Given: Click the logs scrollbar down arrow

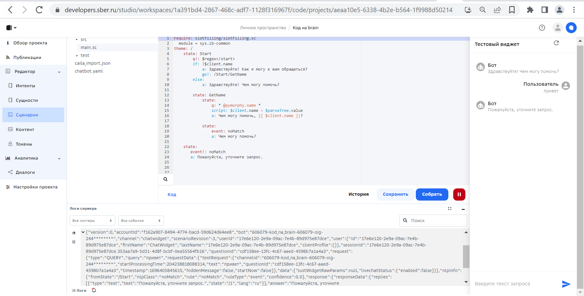Looking at the screenshot, I should click(x=466, y=282).
